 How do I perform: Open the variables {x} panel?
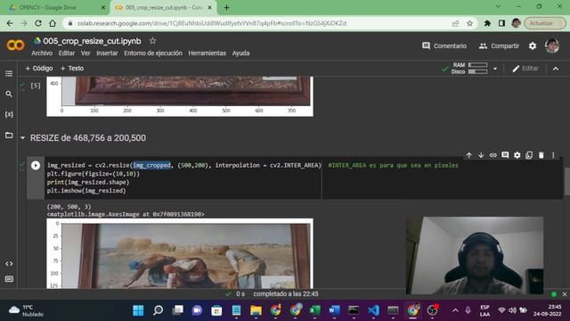[x=9, y=114]
